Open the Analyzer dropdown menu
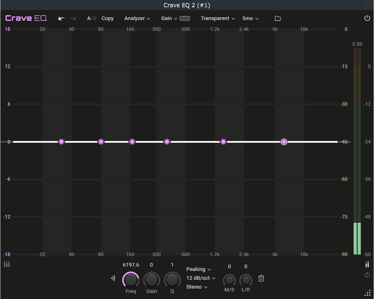The image size is (374, 299). [137, 18]
